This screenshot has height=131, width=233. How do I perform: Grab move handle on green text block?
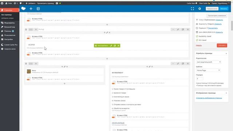[x=96, y=45]
